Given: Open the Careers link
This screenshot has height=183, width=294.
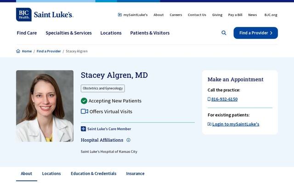Looking at the screenshot, I should click(x=176, y=15).
